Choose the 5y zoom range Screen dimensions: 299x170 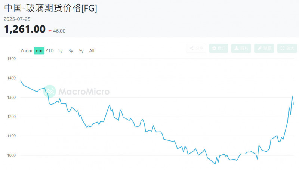coord(81,51)
